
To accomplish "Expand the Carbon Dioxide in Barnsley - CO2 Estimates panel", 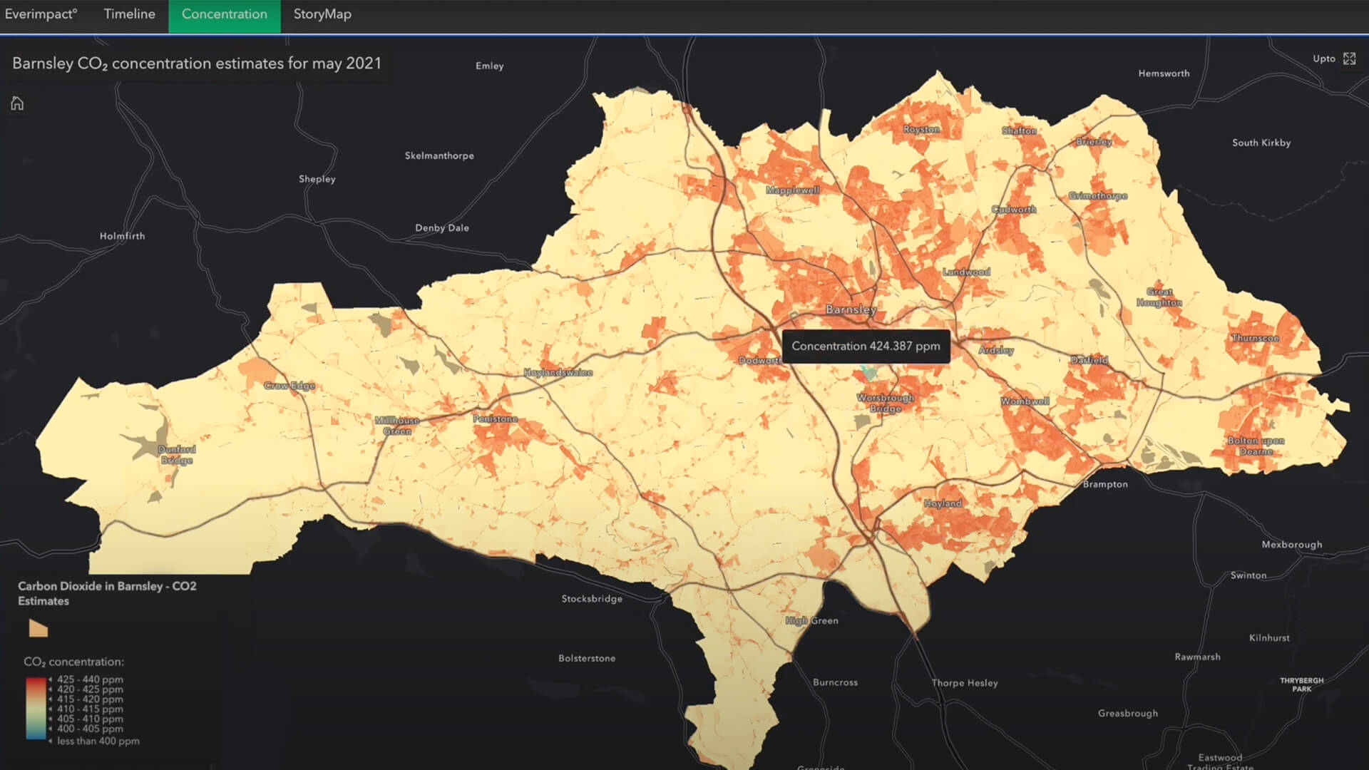I will pyautogui.click(x=108, y=593).
